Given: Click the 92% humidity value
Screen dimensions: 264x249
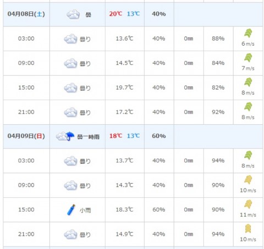Looking at the screenshot, I should click(218, 112).
